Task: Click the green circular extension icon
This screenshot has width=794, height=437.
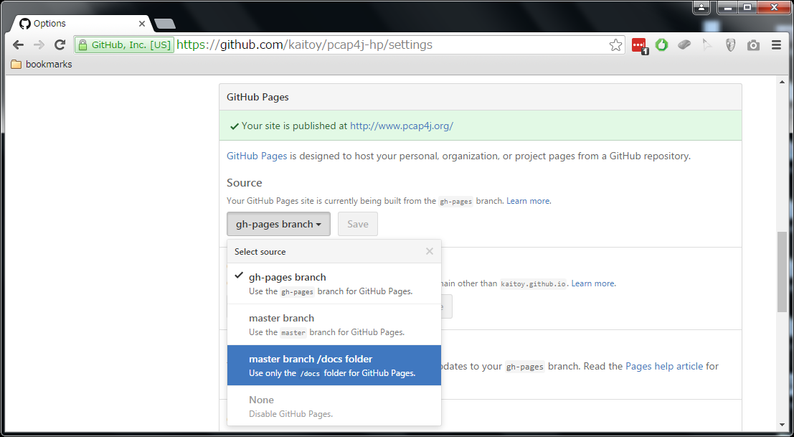Action: point(661,44)
